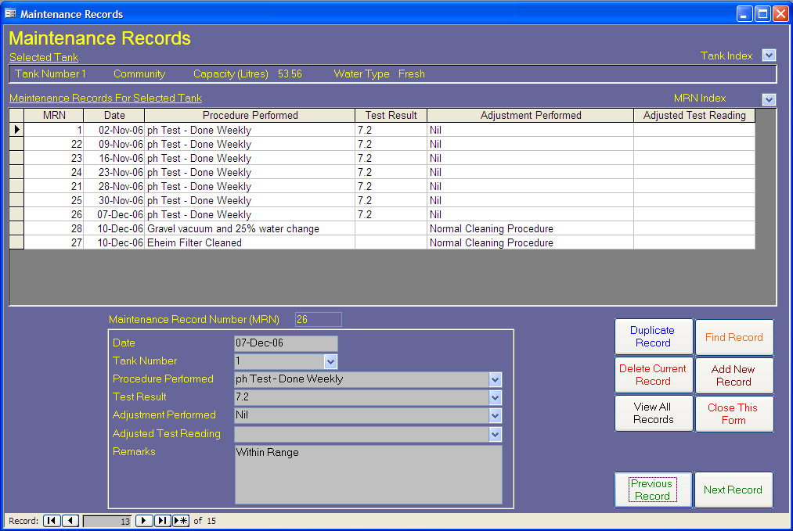This screenshot has width=793, height=531.
Task: Click the MRN column header
Action: [x=54, y=115]
